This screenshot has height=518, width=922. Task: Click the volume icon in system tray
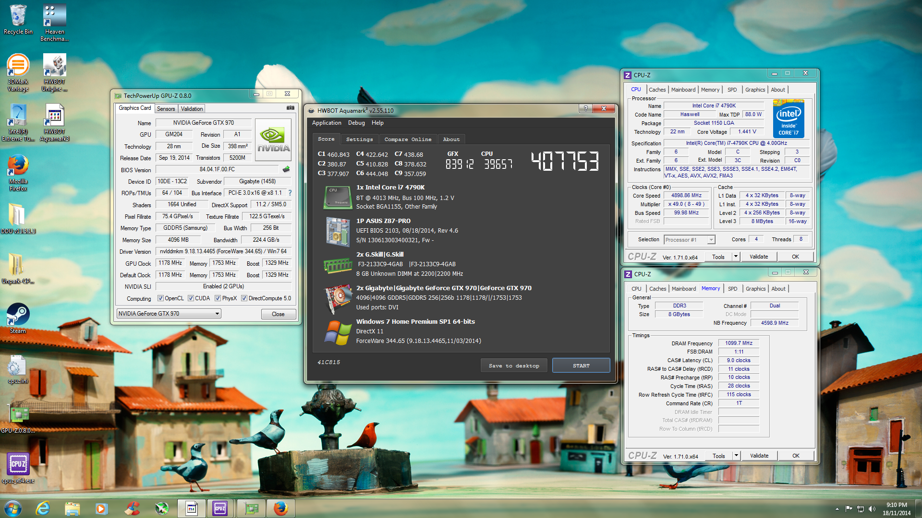tap(872, 508)
